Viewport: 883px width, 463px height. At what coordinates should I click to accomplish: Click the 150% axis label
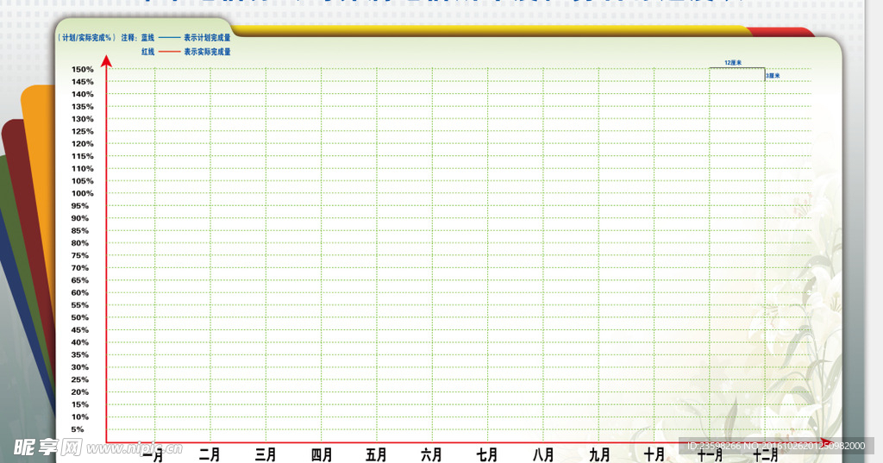(82, 69)
